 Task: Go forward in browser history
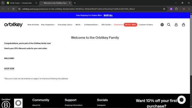click(x=8, y=9)
